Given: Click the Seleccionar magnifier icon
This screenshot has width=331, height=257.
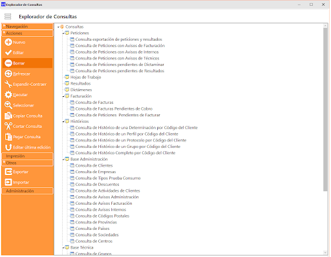Looking at the screenshot, I should (8, 105).
